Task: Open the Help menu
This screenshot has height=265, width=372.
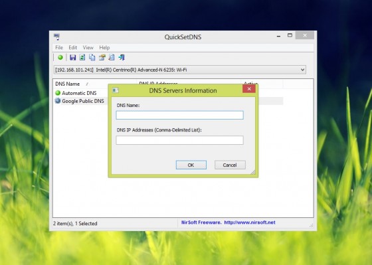Action: 104,47
